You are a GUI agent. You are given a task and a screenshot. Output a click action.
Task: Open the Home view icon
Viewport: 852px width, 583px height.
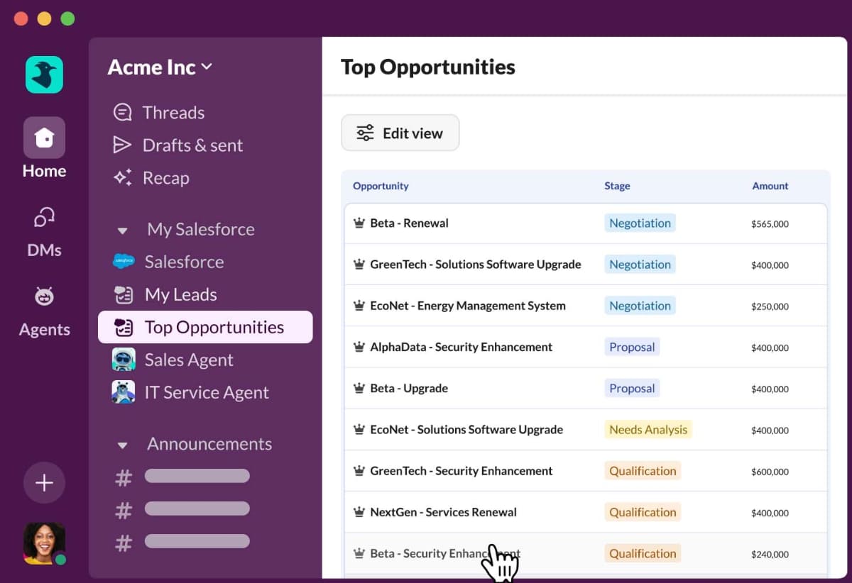point(44,138)
